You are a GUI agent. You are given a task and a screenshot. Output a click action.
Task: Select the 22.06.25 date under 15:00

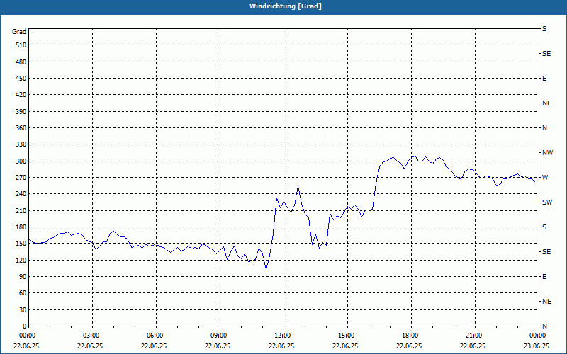point(345,346)
